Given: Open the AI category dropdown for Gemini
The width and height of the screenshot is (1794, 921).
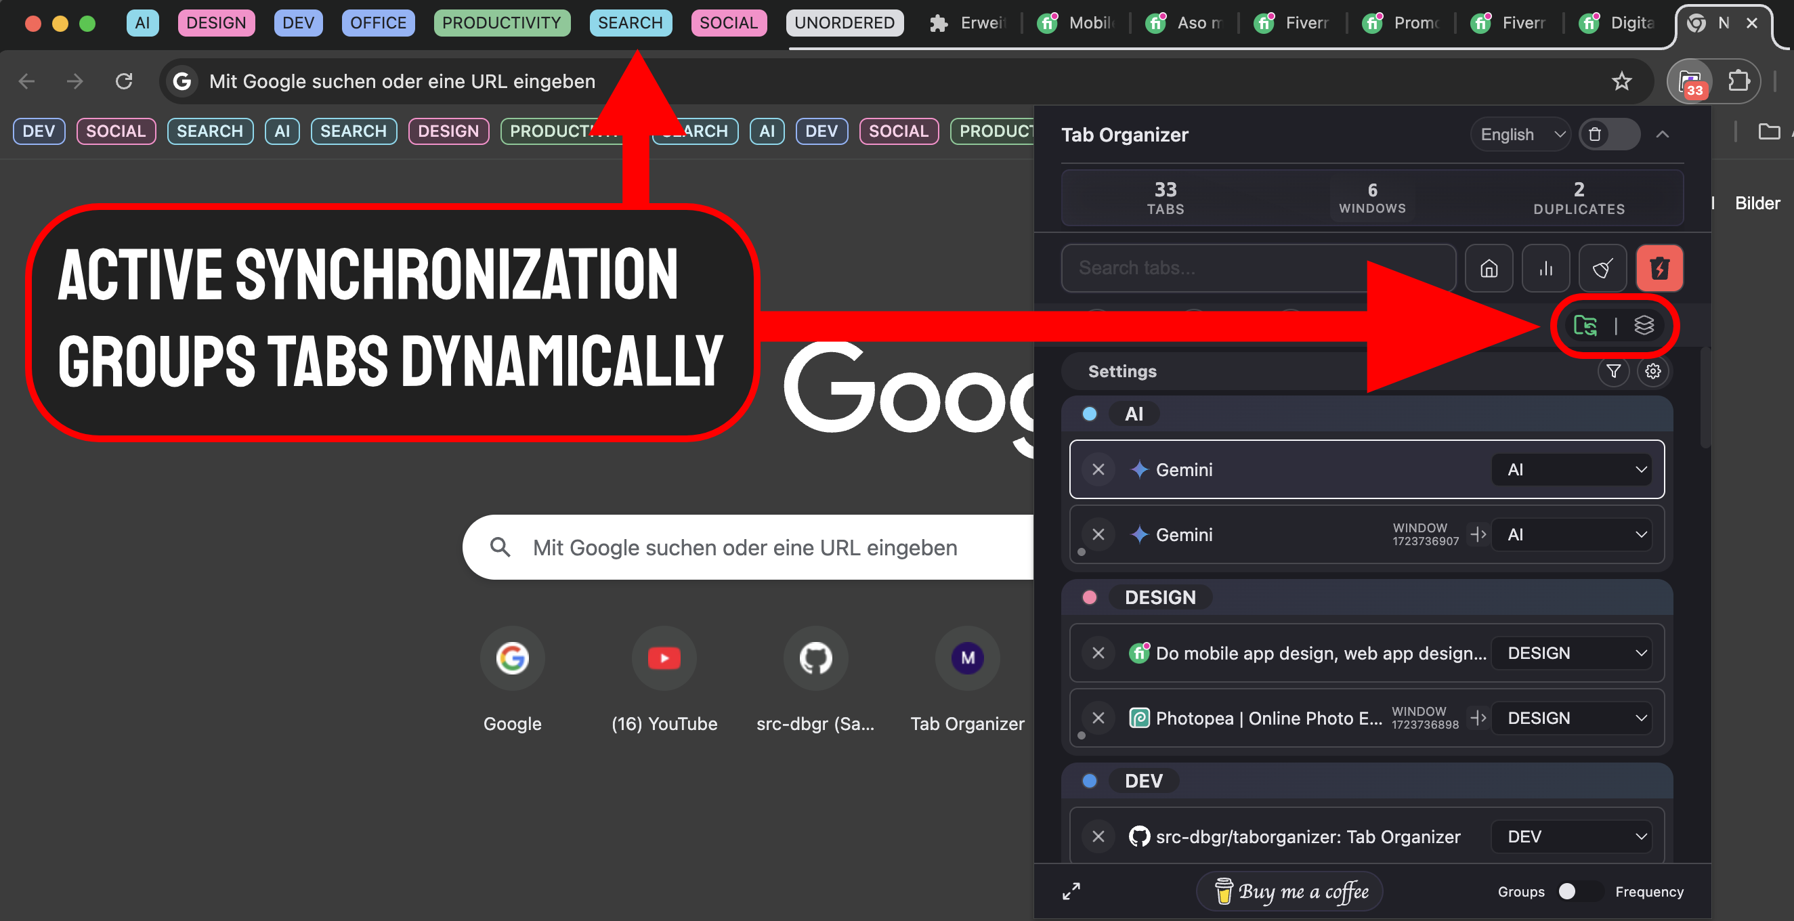Looking at the screenshot, I should [1571, 469].
